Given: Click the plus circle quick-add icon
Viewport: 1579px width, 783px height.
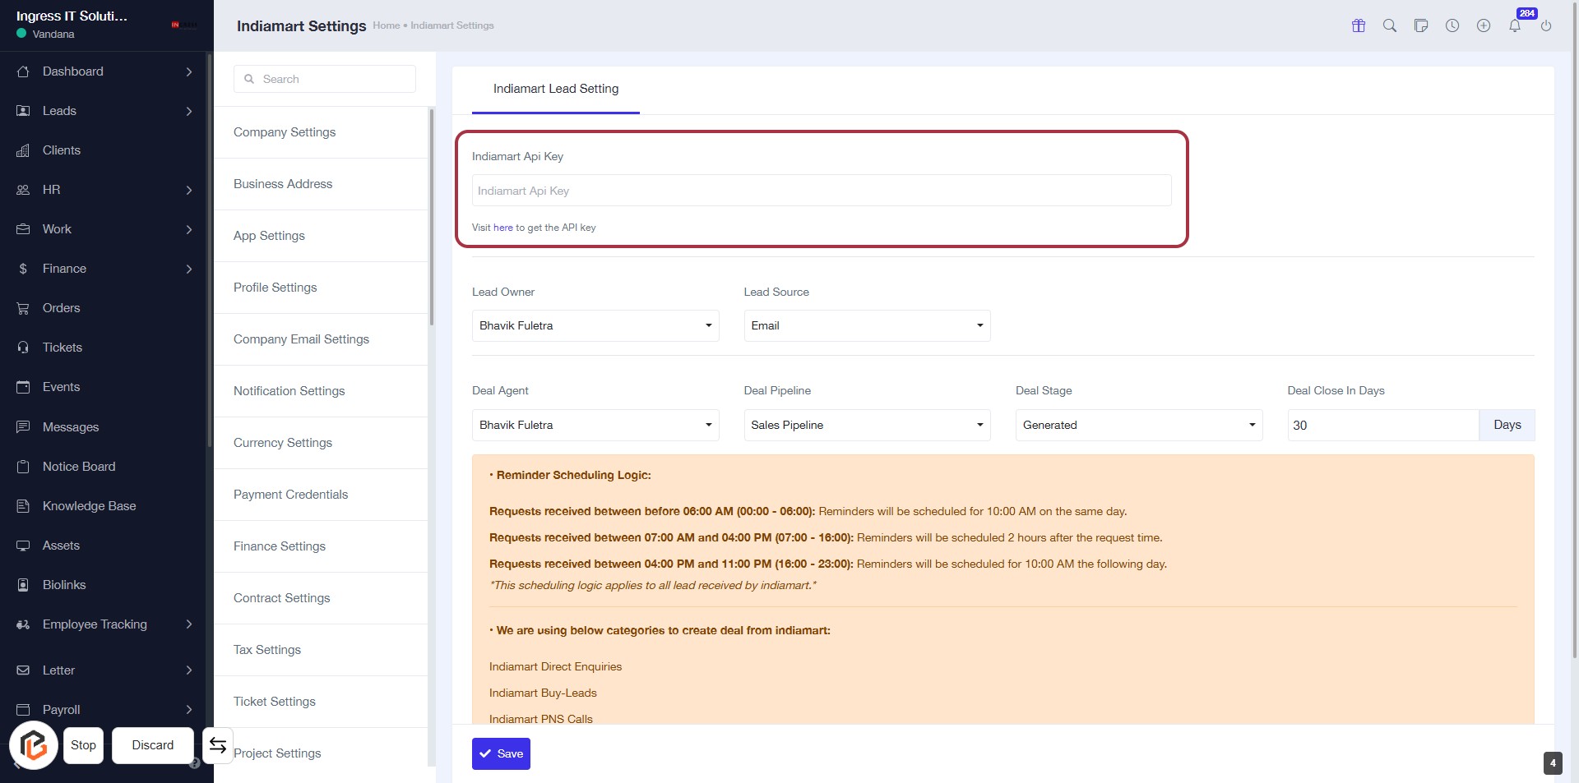Looking at the screenshot, I should point(1484,25).
